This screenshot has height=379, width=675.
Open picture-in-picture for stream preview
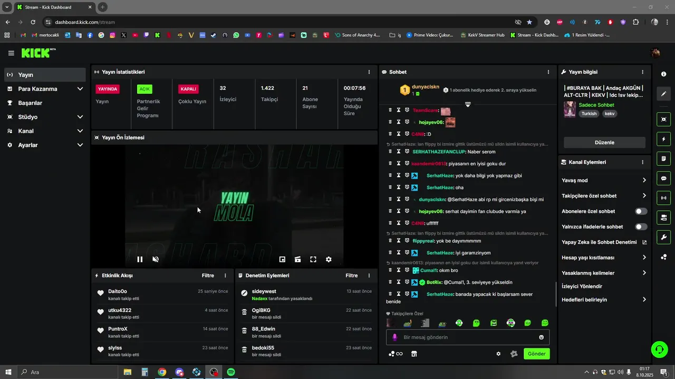[282, 259]
